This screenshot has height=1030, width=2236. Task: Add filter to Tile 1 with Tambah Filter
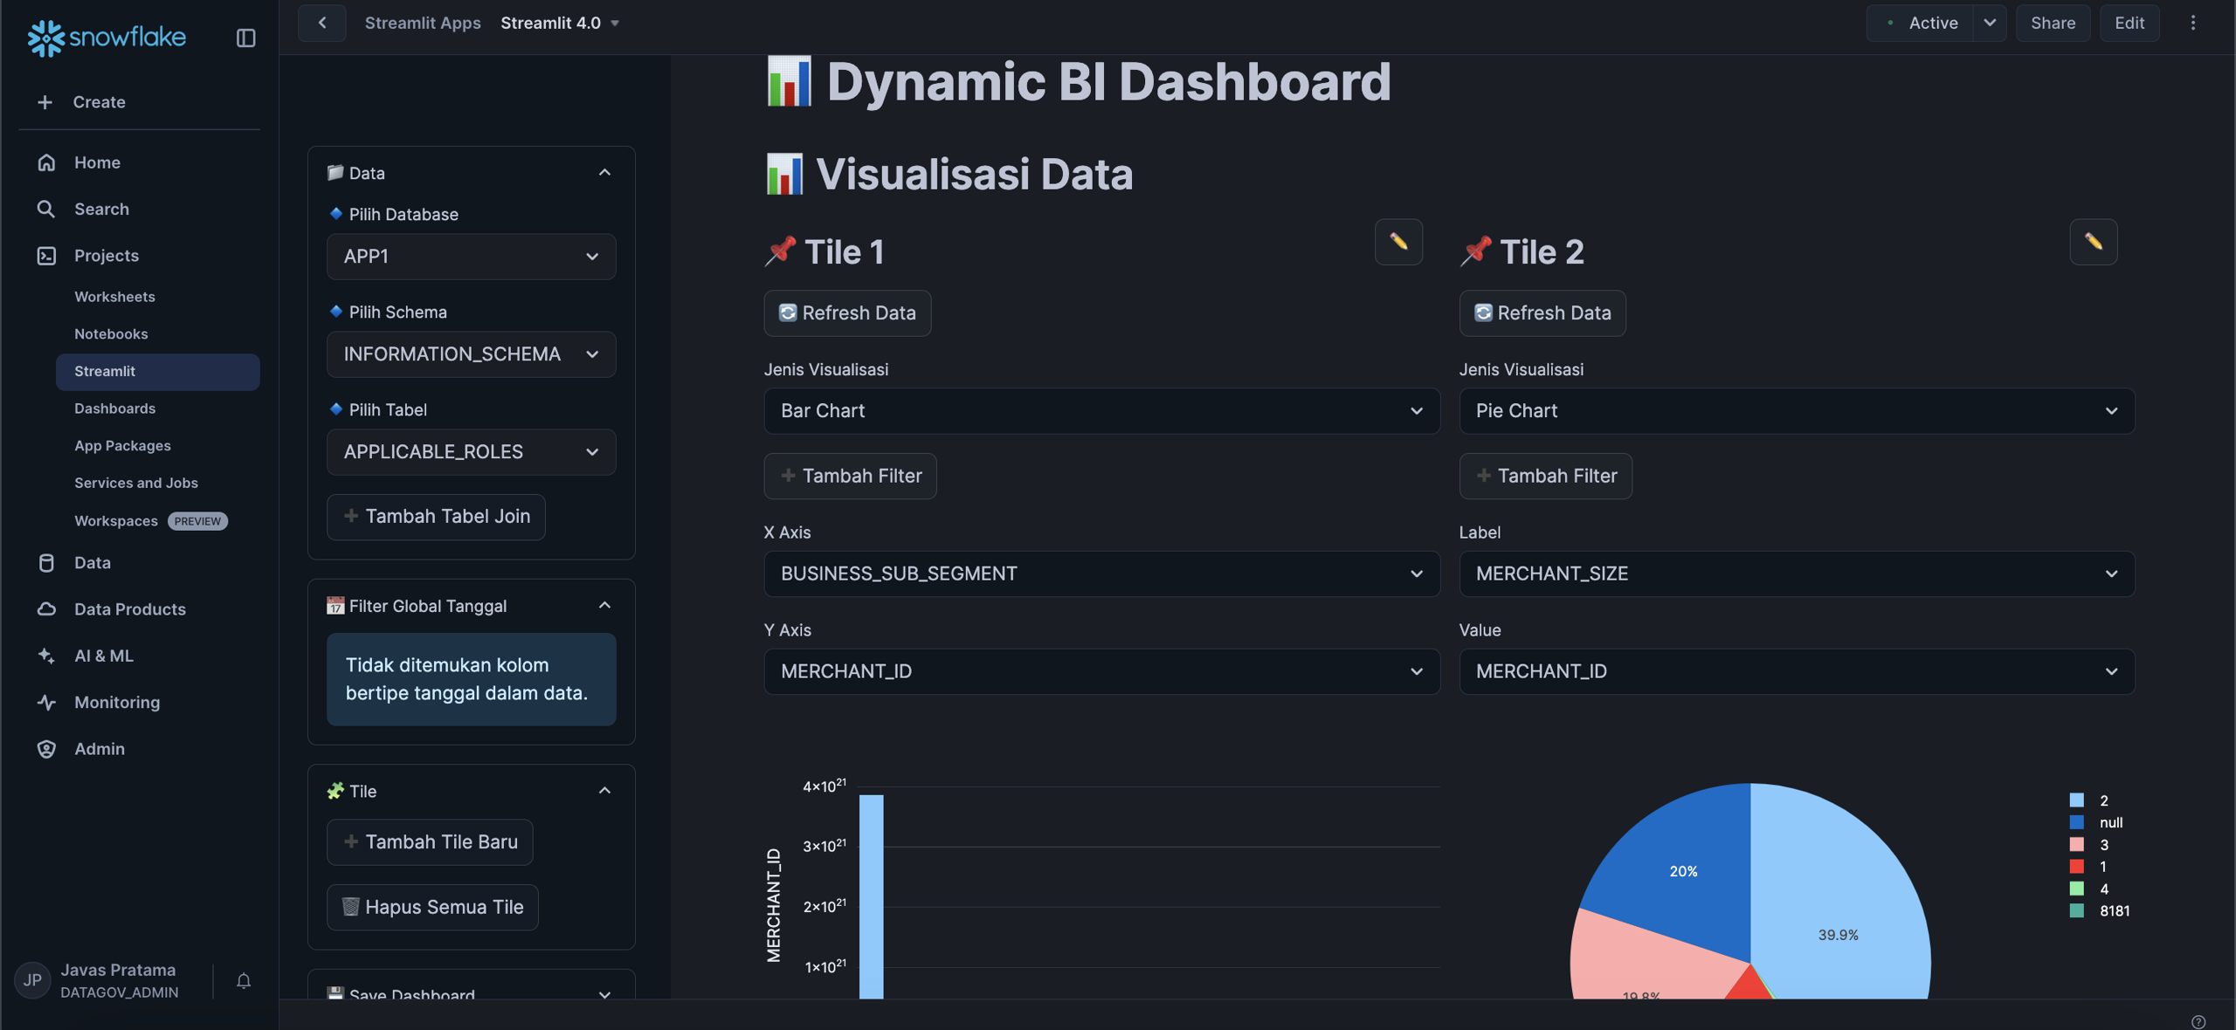(x=850, y=476)
